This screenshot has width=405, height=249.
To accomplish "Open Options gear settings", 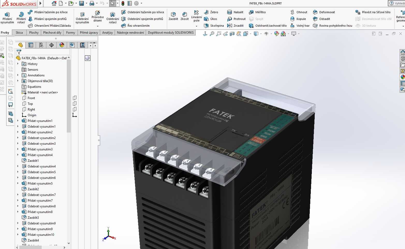I will pyautogui.click(x=136, y=3).
